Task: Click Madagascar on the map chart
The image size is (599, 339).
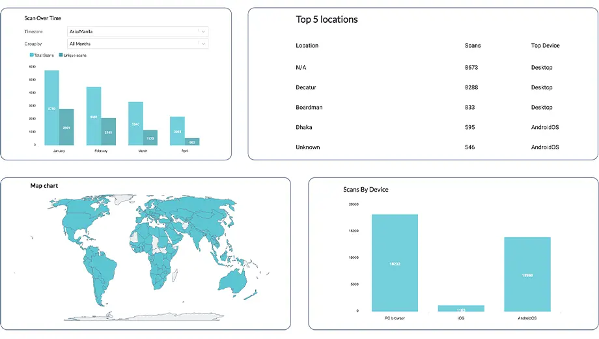Action: (174, 275)
